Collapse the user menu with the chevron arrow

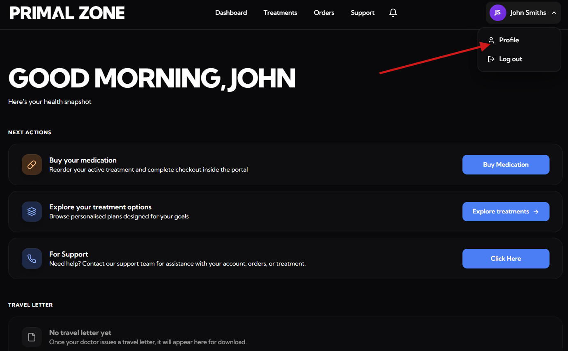click(554, 13)
